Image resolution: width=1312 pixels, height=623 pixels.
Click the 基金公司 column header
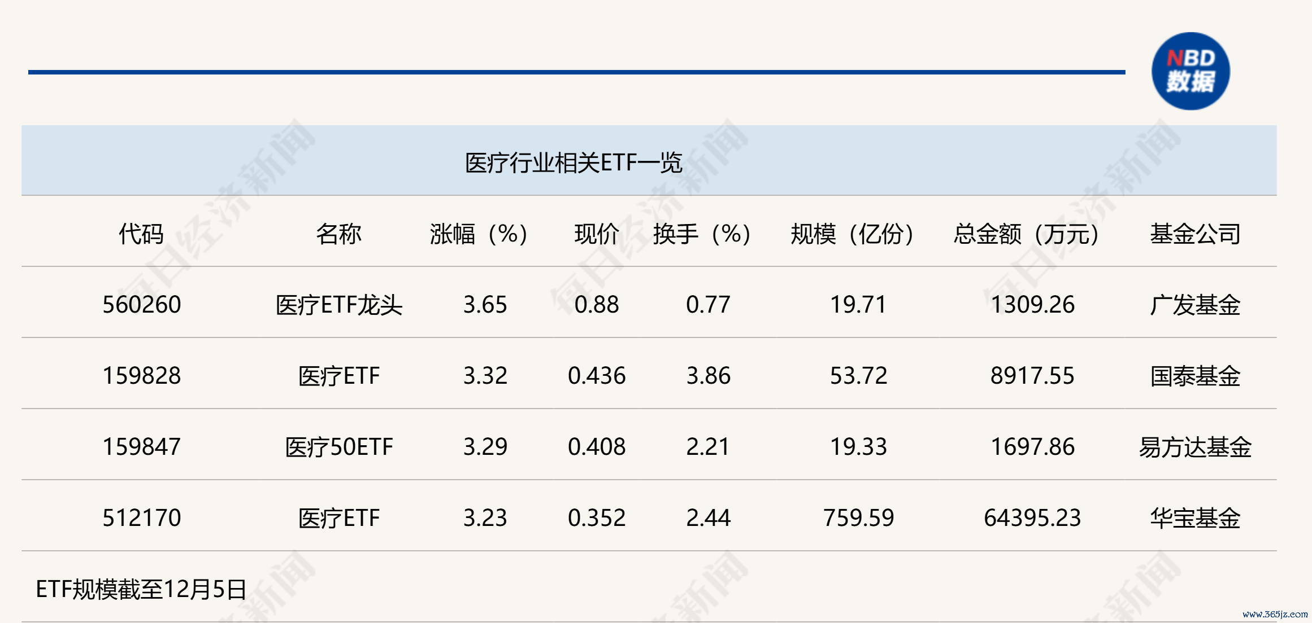(1195, 234)
